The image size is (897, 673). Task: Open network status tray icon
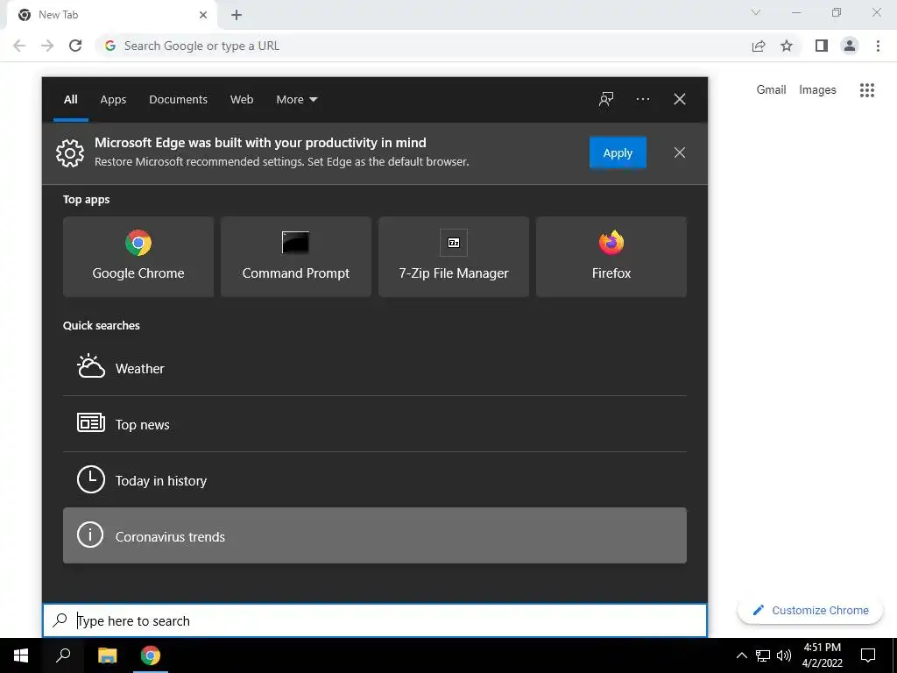[763, 655]
